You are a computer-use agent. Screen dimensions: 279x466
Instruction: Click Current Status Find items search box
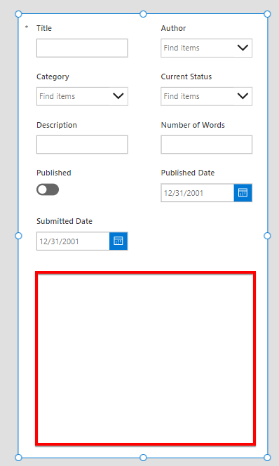(198, 96)
